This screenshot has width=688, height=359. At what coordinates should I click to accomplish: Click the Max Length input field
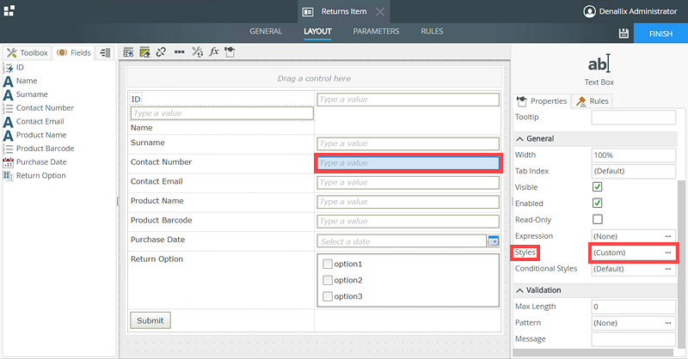[x=634, y=307]
